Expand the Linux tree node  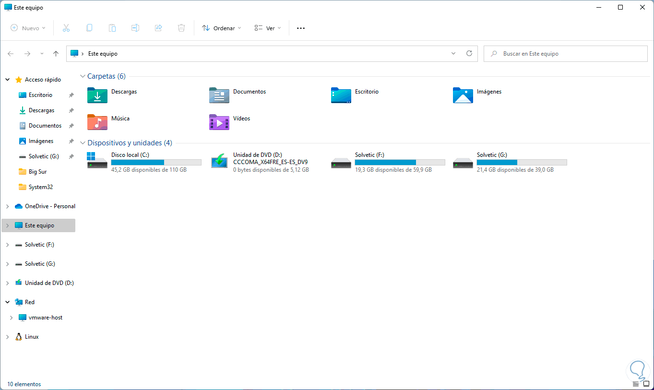pos(7,337)
